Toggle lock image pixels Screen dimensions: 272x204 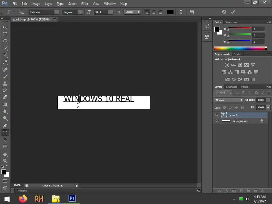(x=230, y=108)
